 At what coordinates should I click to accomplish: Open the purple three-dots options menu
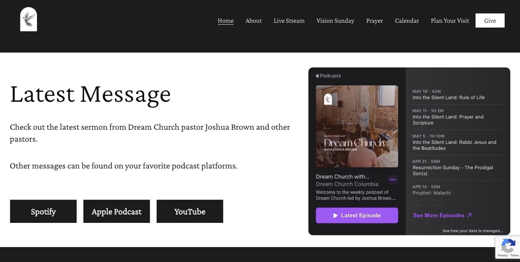(393, 180)
